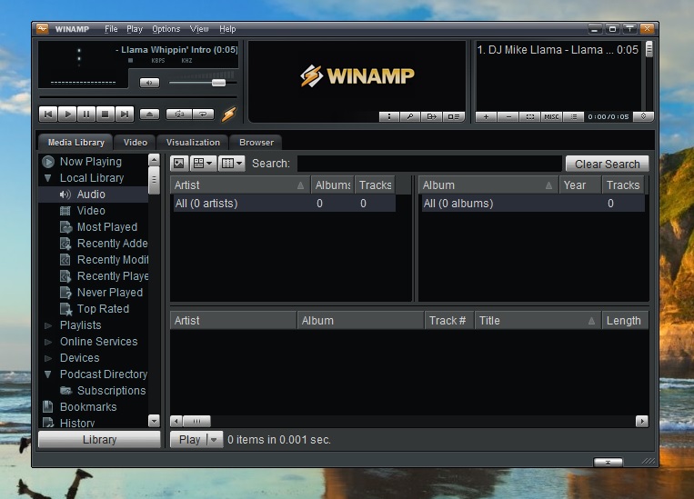Open the view mode dropdown
This screenshot has height=499, width=694.
coord(203,164)
